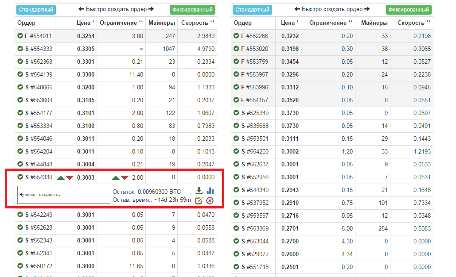The image size is (456, 277).
Task: Click the 'Фиксированный' button in the right panel
Action: (408, 9)
